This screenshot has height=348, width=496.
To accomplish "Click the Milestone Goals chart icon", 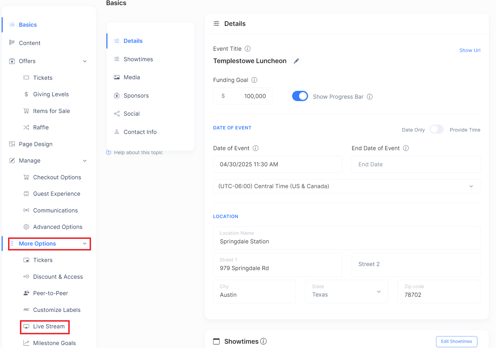I will click(x=26, y=343).
